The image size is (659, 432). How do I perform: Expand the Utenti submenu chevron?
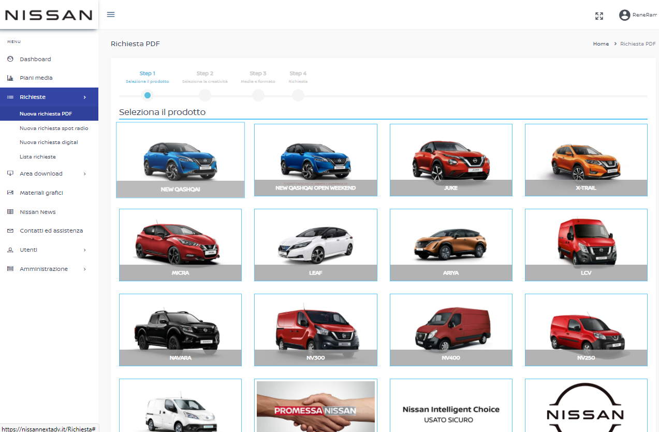[85, 250]
